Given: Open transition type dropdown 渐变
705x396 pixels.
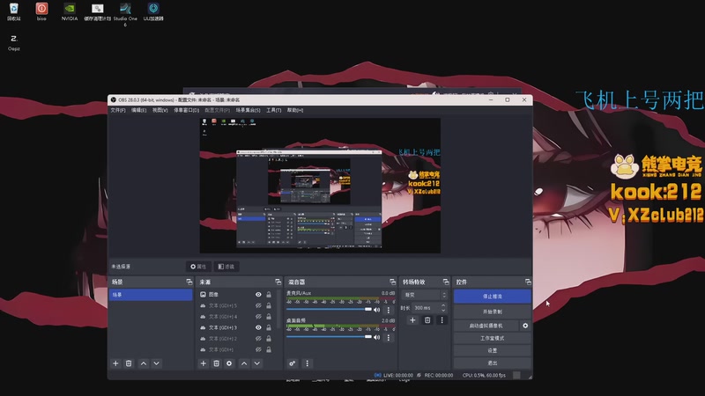Looking at the screenshot, I should [425, 295].
